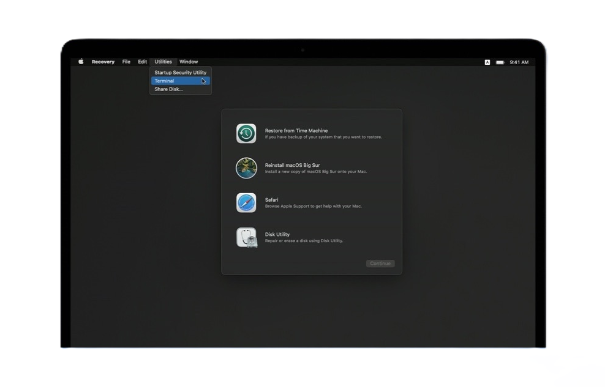Screen dimensions: 605x387
Task: Click the input source 'A' menu bar icon
Action: click(x=487, y=62)
